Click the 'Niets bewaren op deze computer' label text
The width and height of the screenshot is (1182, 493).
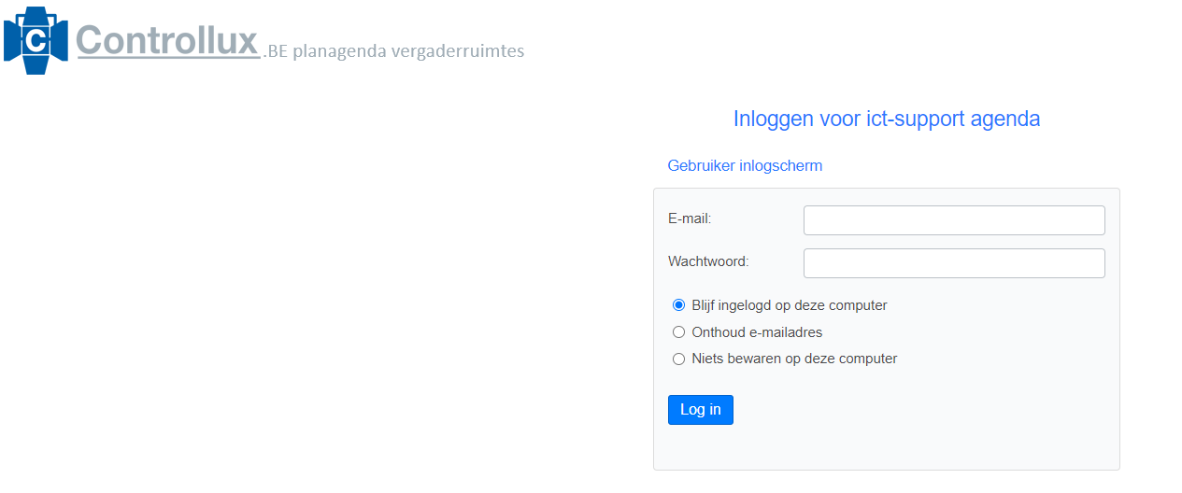pyautogui.click(x=794, y=359)
